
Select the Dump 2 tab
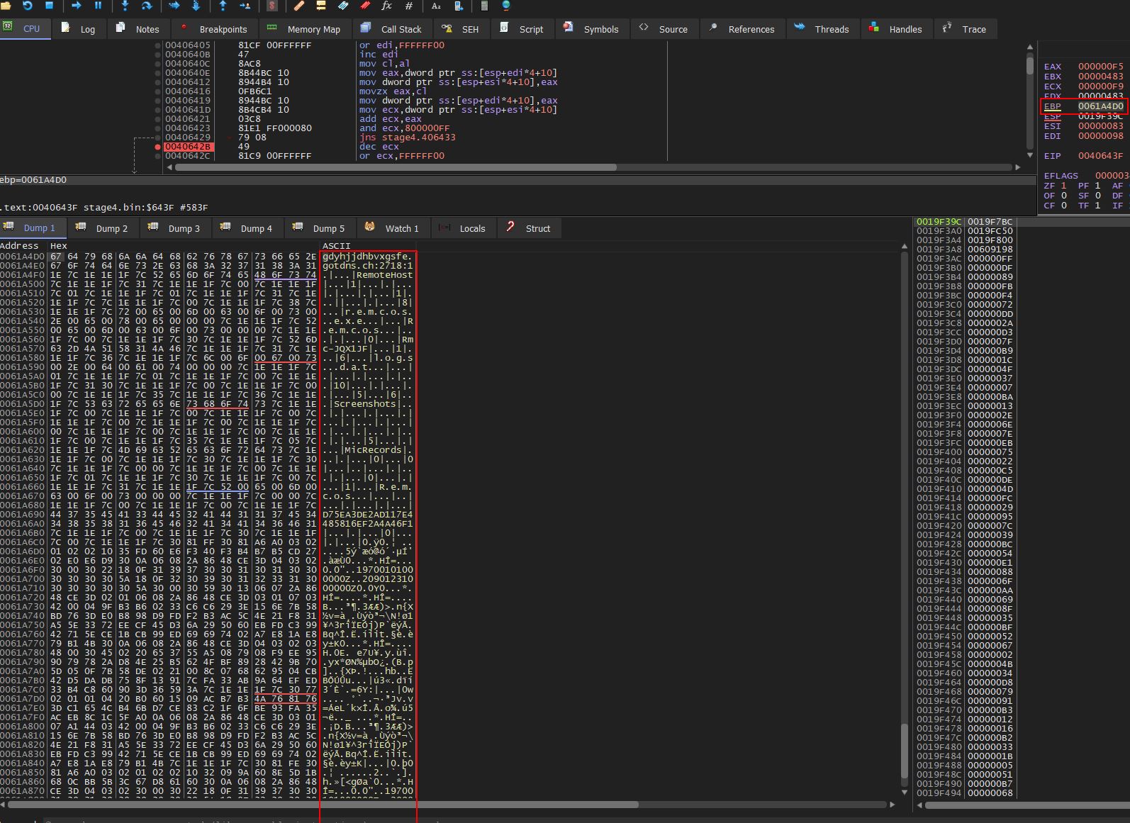point(104,228)
